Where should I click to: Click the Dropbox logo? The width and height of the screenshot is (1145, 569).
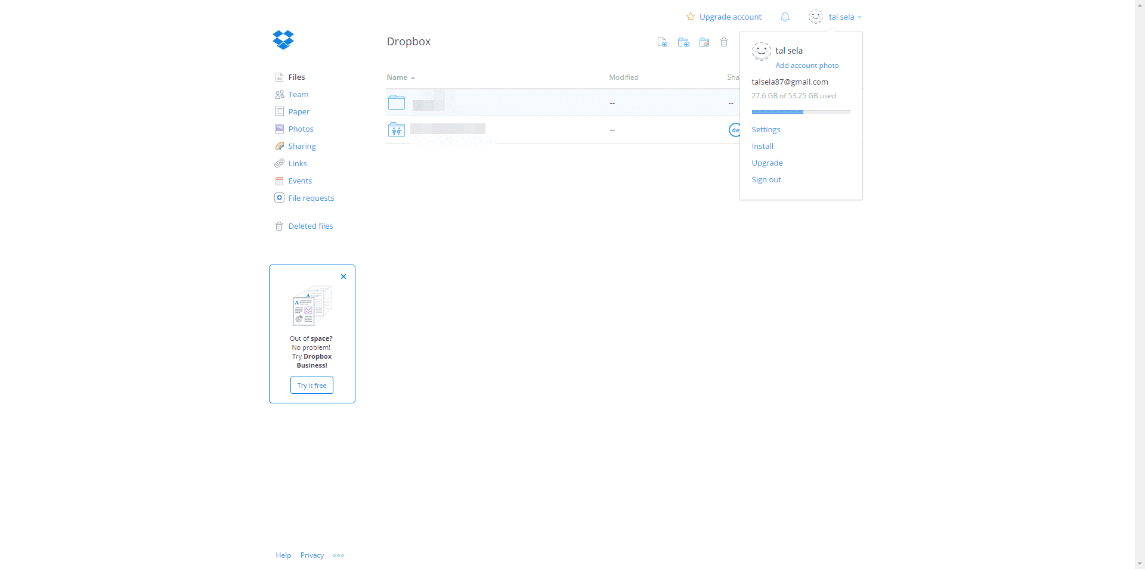tap(283, 40)
